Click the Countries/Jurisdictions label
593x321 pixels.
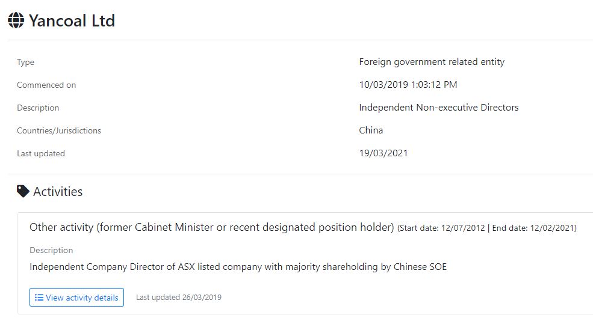click(x=59, y=131)
